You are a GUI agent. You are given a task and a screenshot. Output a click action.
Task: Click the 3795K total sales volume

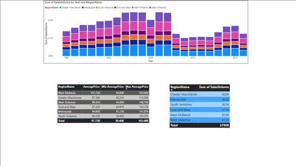(224, 125)
